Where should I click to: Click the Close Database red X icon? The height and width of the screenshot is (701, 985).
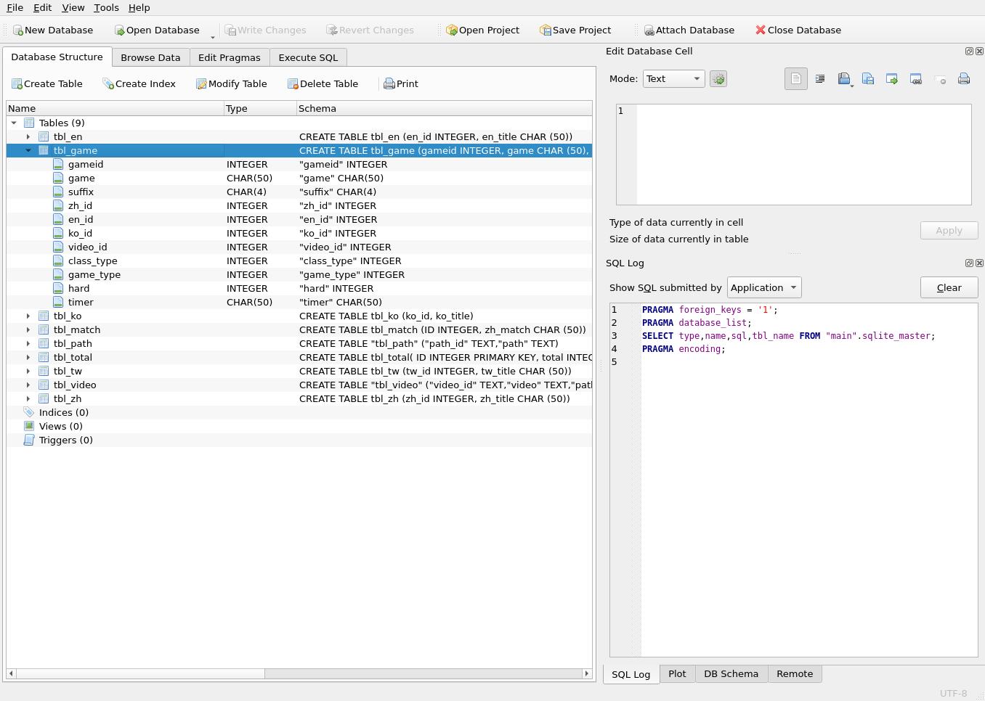coord(761,30)
